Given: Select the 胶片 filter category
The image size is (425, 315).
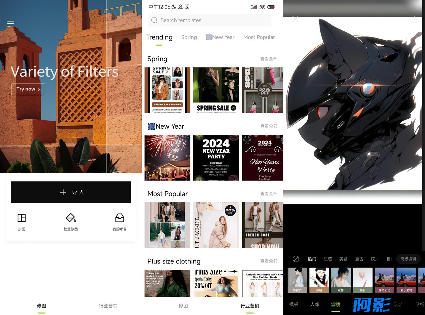Looking at the screenshot, I should pyautogui.click(x=375, y=259).
